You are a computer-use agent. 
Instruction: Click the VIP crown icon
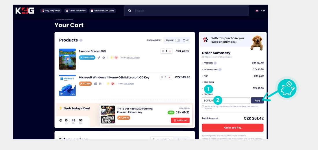[x=184, y=40]
